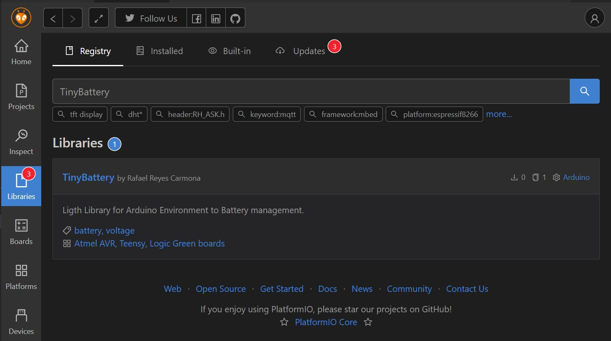Open the GitHub page icon

[x=235, y=18]
